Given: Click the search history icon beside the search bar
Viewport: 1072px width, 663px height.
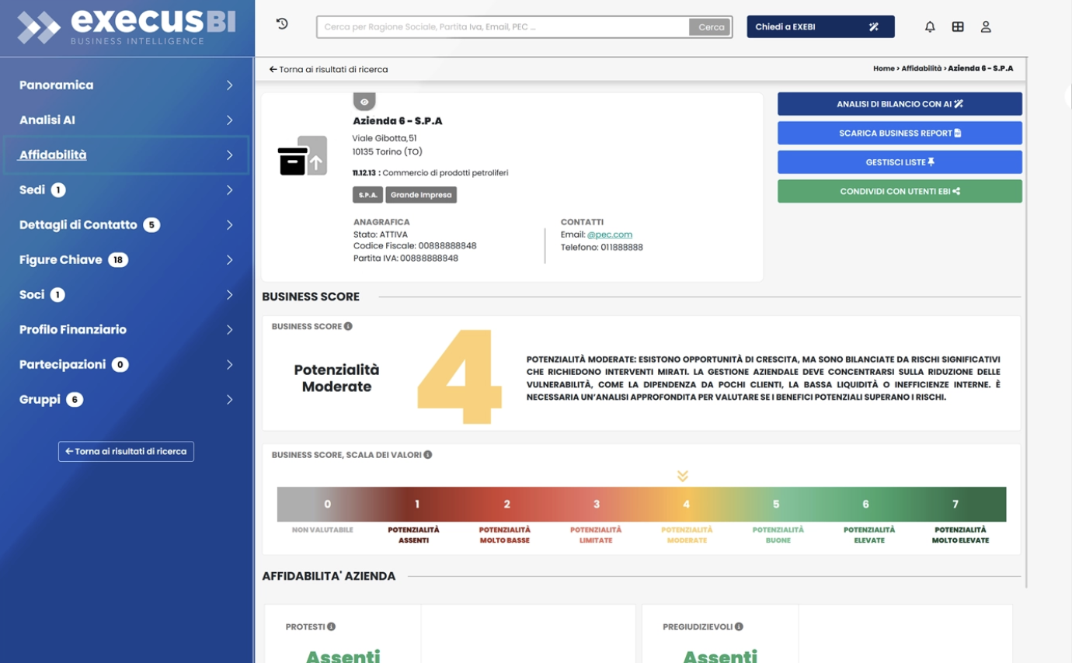Looking at the screenshot, I should 281,24.
